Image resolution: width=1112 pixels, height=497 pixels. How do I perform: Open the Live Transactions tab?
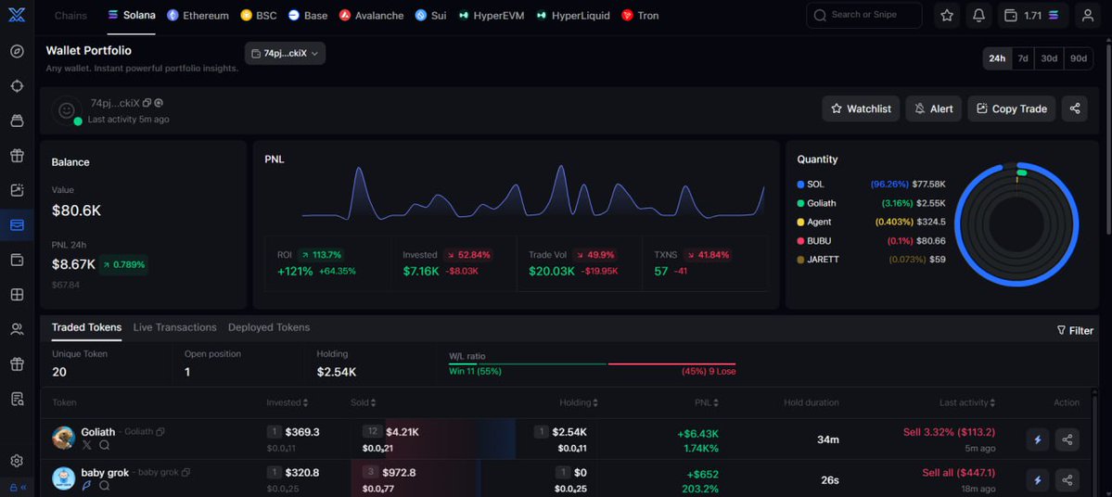[174, 327]
